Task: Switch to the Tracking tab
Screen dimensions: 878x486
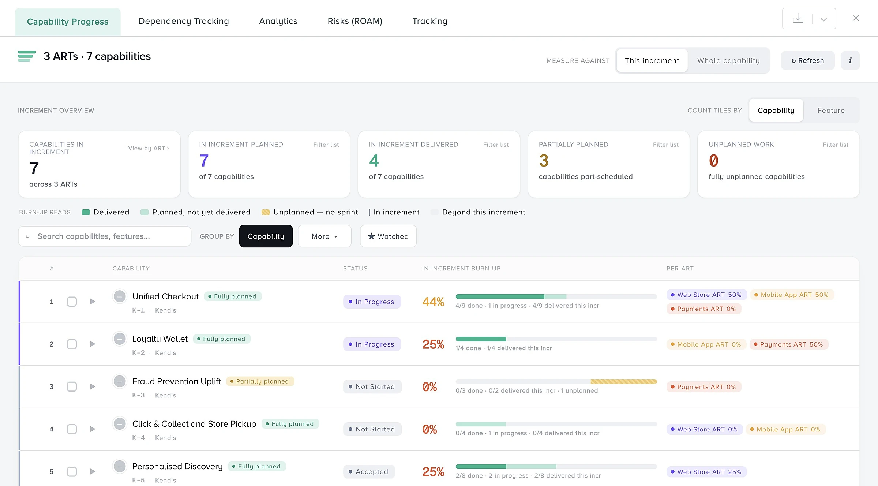Action: click(430, 21)
